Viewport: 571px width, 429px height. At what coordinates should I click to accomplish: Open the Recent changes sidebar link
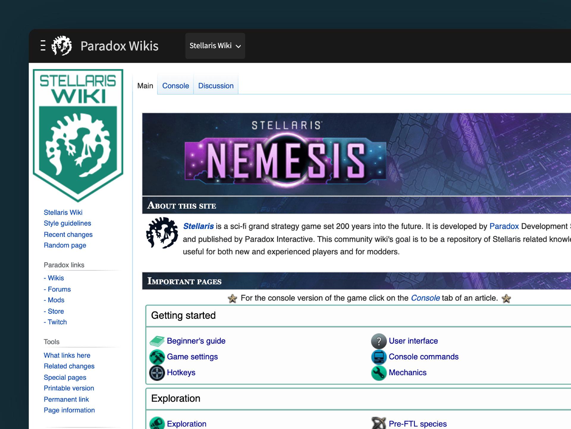click(x=68, y=234)
